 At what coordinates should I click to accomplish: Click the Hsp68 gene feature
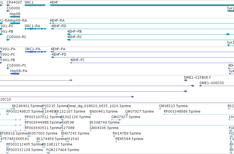coord(15,17)
